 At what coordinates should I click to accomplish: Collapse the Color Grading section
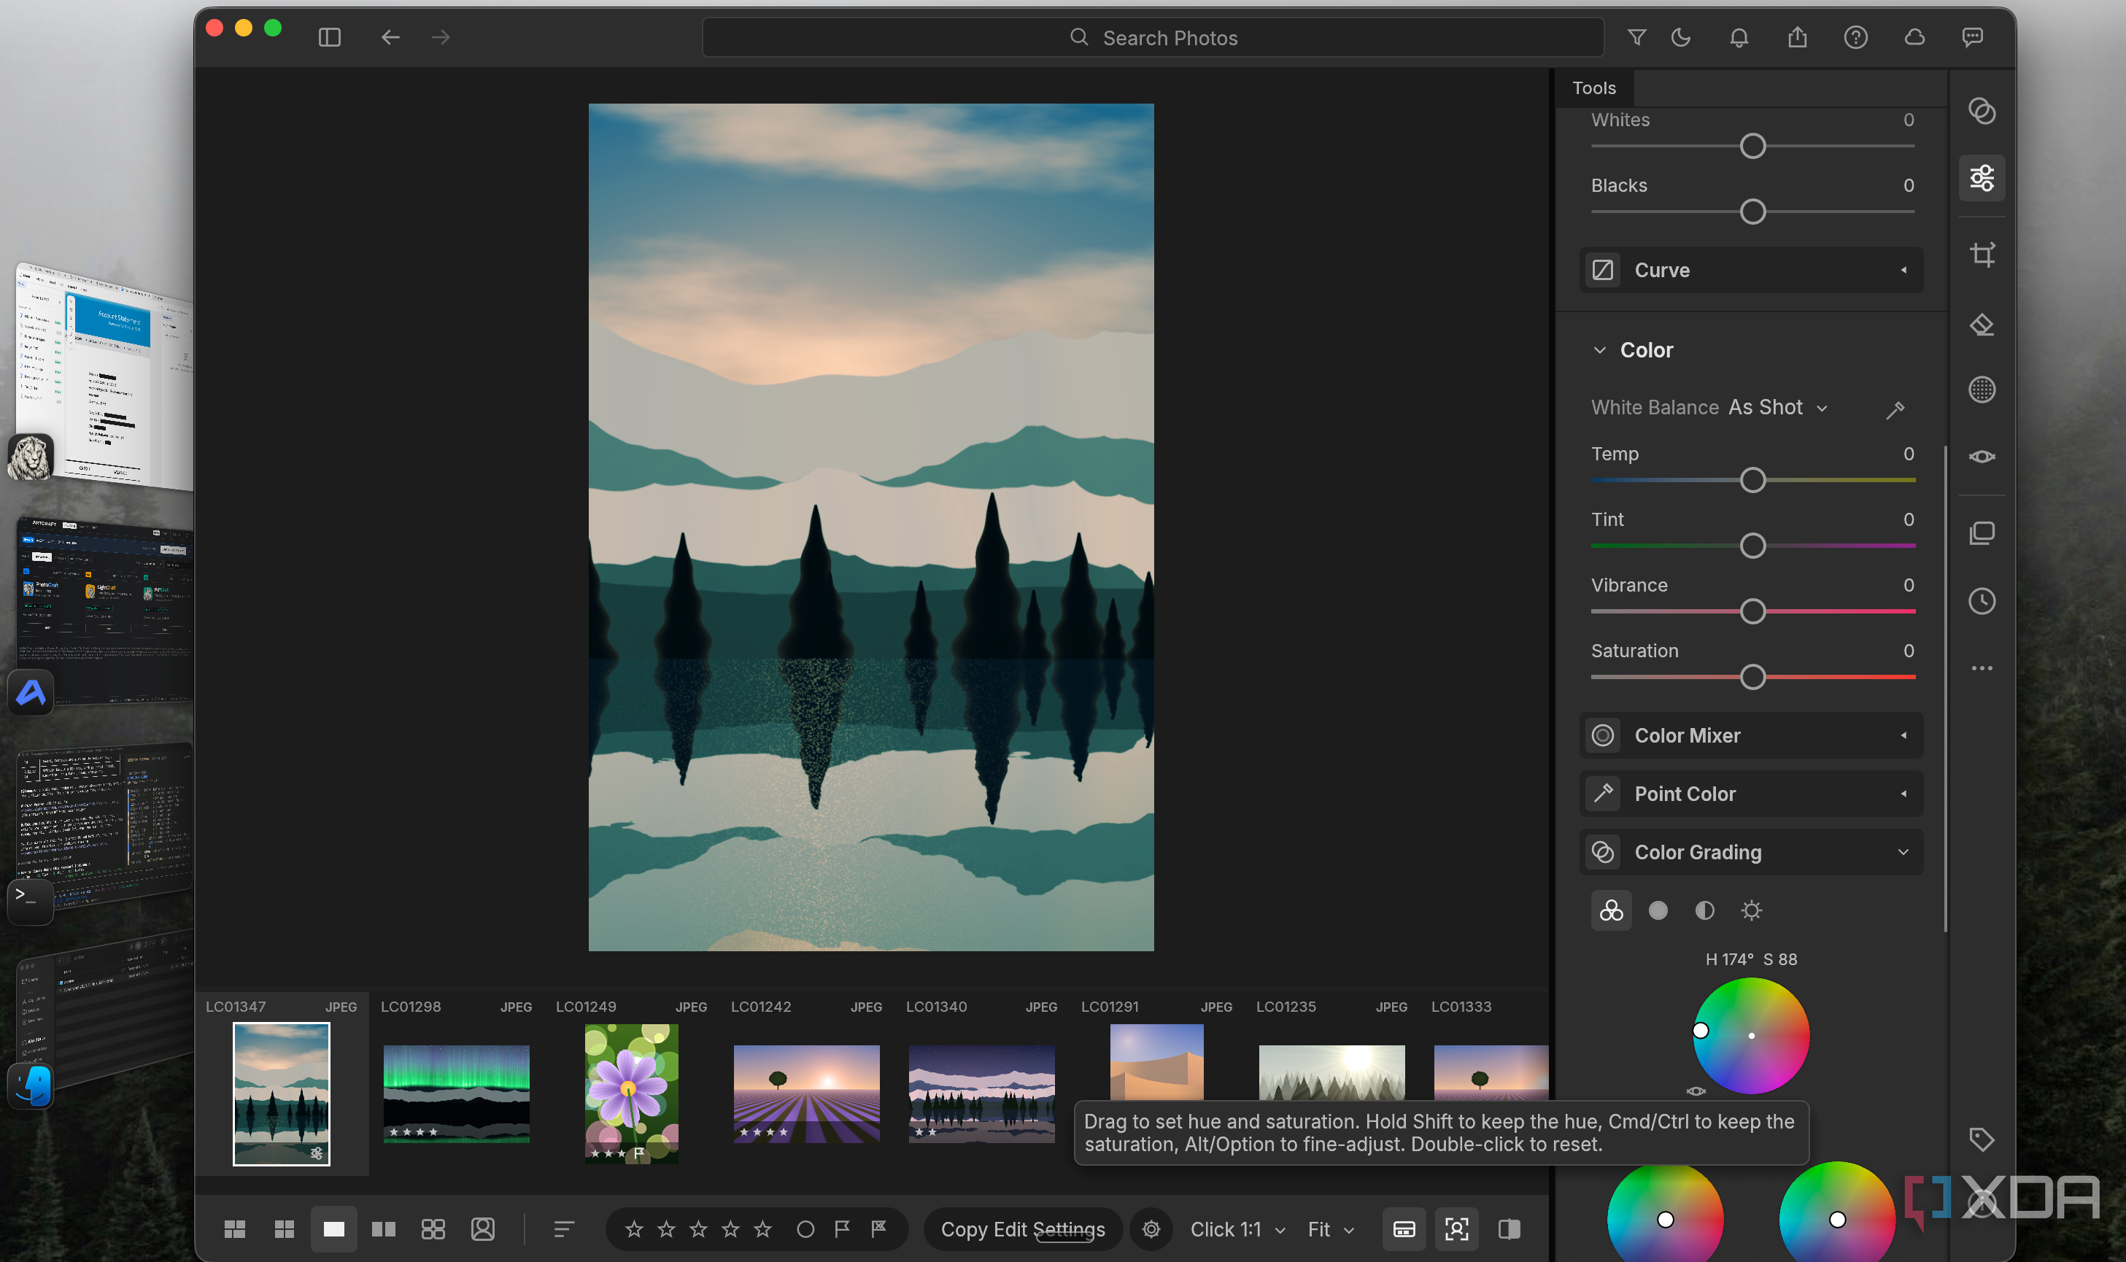click(1751, 852)
